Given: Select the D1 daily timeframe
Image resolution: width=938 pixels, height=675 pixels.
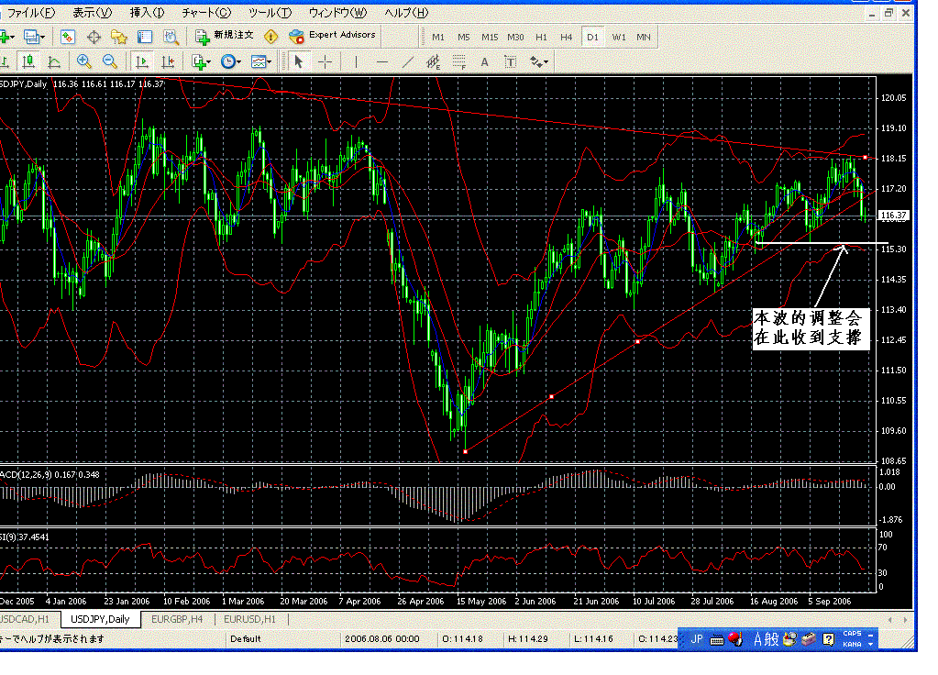Looking at the screenshot, I should click(x=592, y=37).
